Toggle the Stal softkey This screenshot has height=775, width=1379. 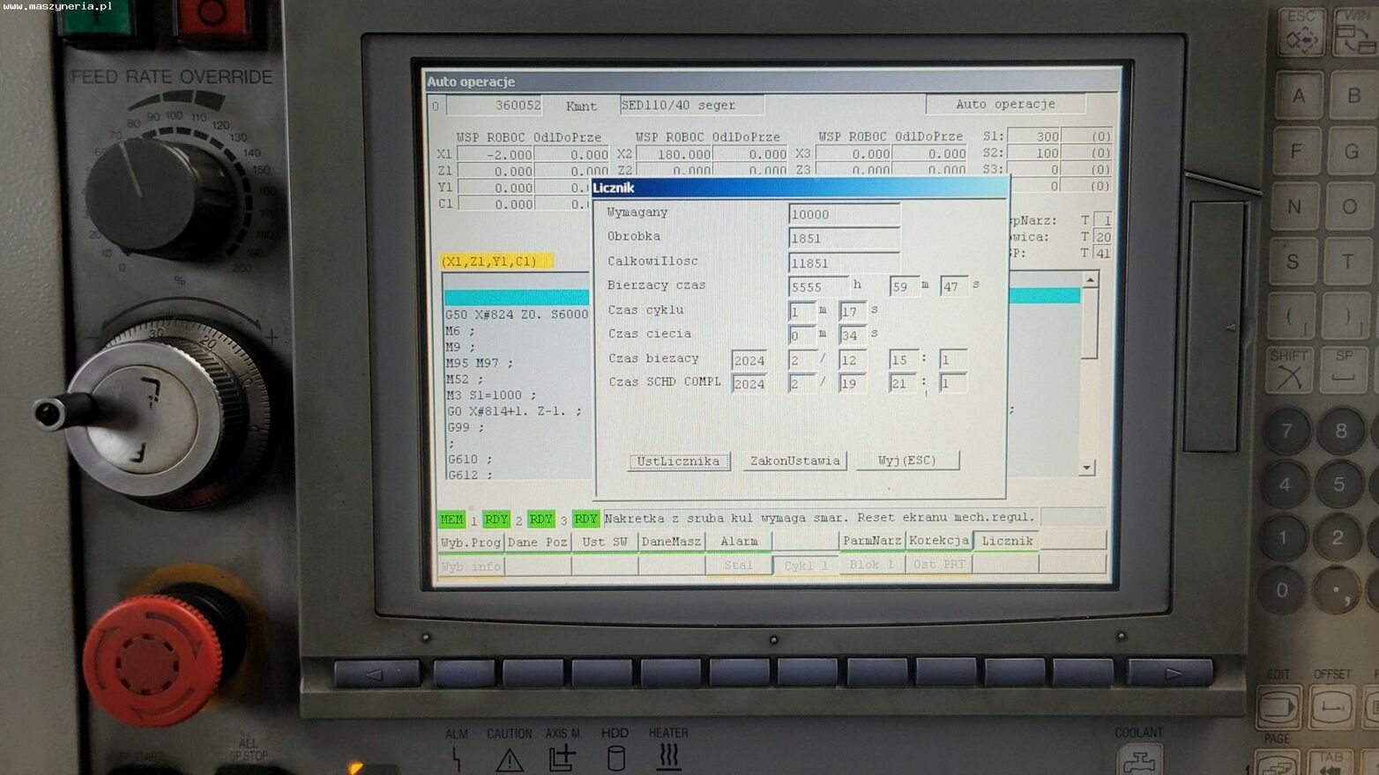(x=739, y=565)
